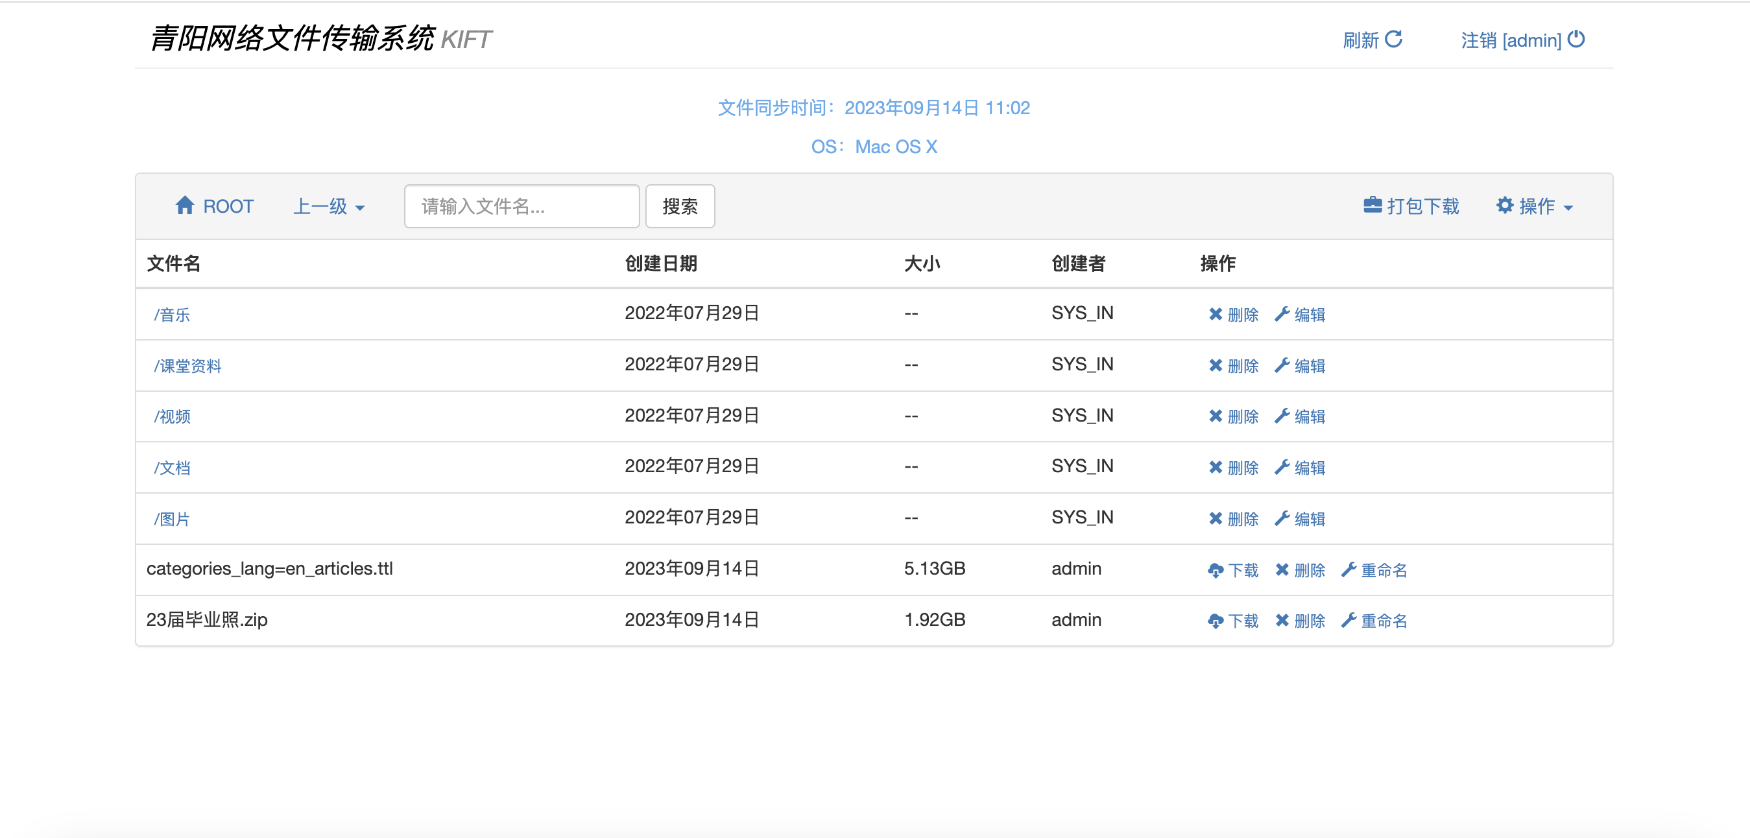Click the 创建日期 column header
The width and height of the screenshot is (1750, 838).
(661, 263)
